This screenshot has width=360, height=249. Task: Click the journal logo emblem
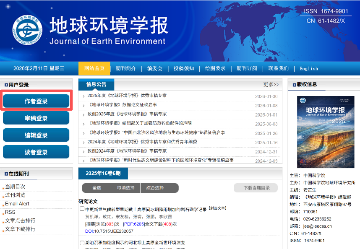(27, 30)
